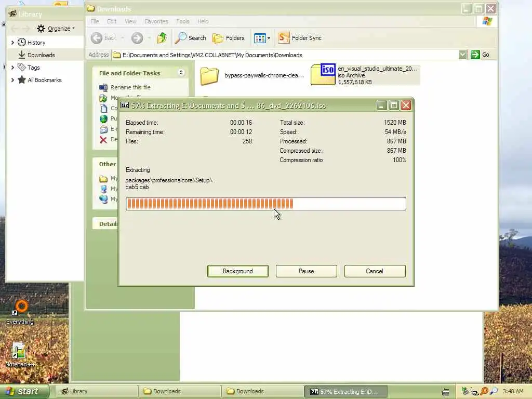Expand the address bar dropdown

click(462, 55)
